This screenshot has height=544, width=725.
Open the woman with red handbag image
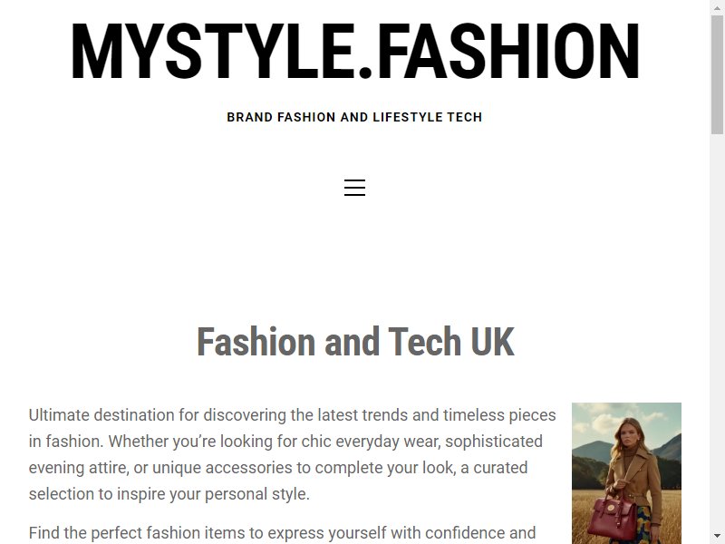(626, 473)
